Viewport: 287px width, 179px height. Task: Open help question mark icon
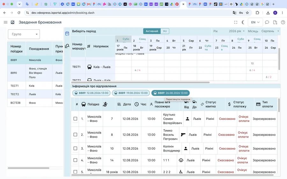click(283, 22)
